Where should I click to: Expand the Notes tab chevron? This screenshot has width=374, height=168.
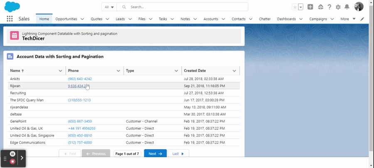coord(195,19)
